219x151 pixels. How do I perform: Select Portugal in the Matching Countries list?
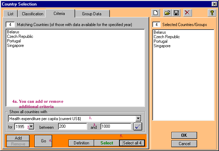click(14, 41)
